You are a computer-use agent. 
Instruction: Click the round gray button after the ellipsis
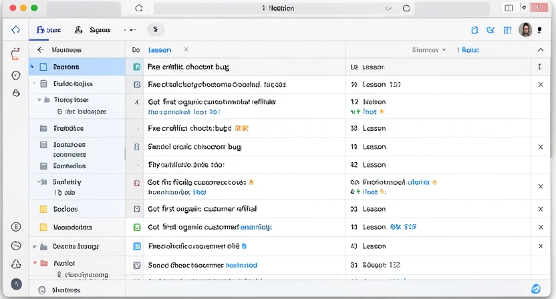155,30
